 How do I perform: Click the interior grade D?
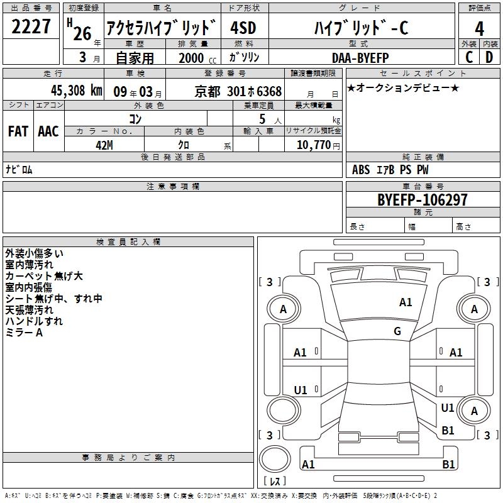pyautogui.click(x=489, y=57)
